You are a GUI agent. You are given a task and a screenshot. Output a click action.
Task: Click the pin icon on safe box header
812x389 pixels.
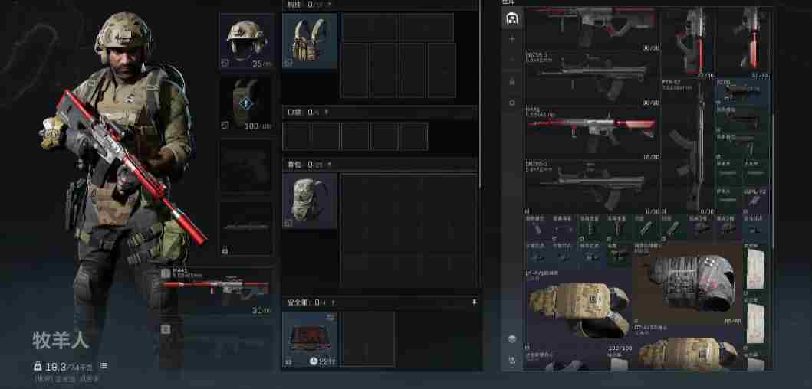click(474, 302)
